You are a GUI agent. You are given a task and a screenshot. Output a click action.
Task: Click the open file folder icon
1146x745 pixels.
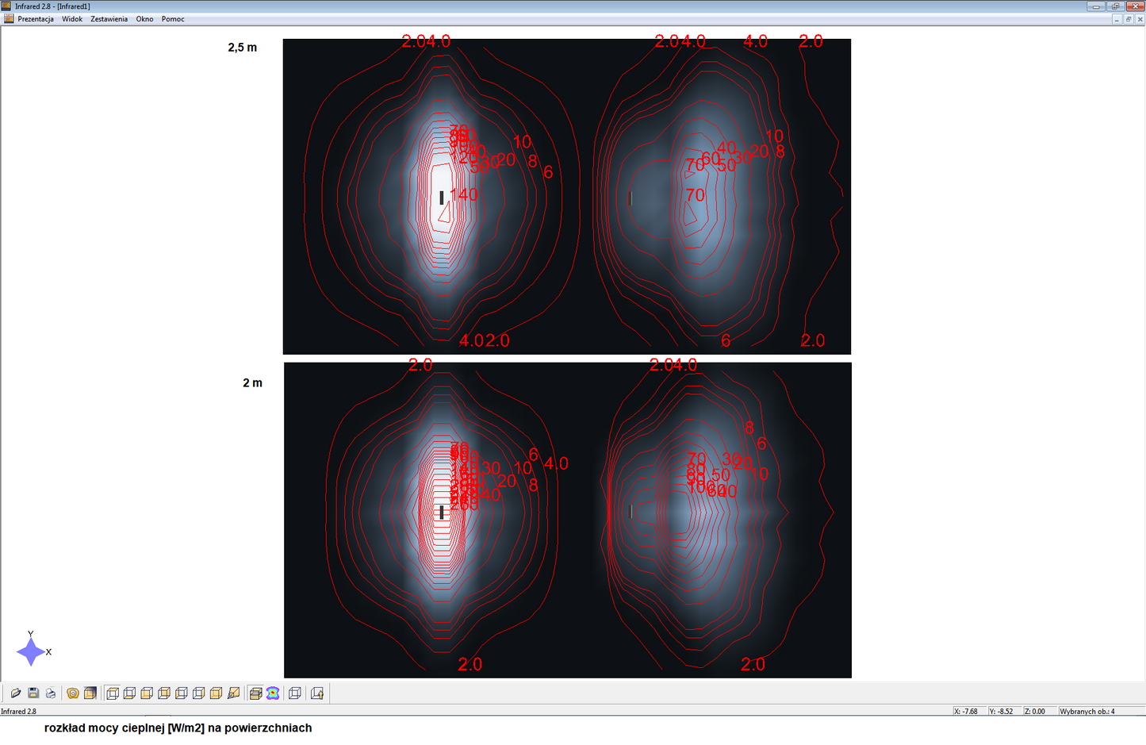pos(16,693)
